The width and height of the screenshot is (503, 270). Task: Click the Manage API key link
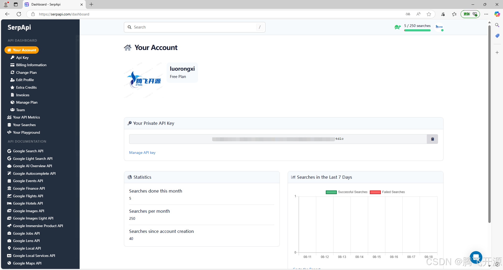(142, 153)
